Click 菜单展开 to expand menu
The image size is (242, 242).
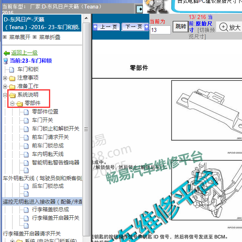pyautogui.click(x=20, y=37)
